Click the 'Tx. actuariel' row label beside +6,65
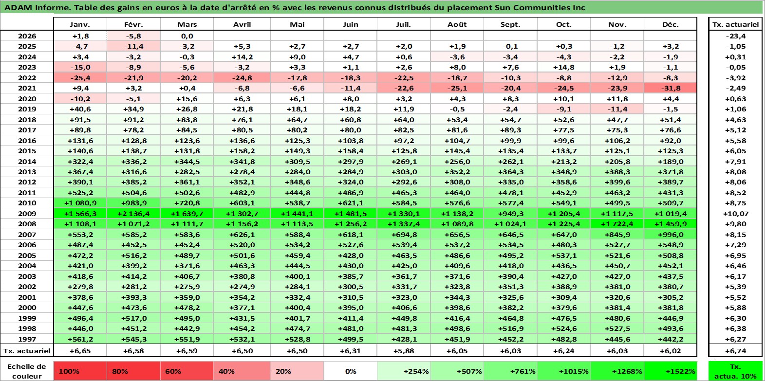Viewport: 765px width, 381px height. [x=27, y=351]
